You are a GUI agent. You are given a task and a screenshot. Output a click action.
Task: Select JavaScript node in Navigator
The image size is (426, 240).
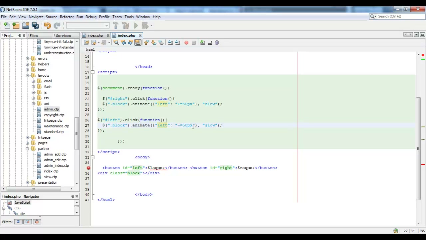tap(22, 203)
